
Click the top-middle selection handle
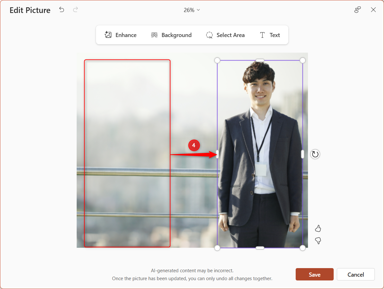[x=260, y=60]
